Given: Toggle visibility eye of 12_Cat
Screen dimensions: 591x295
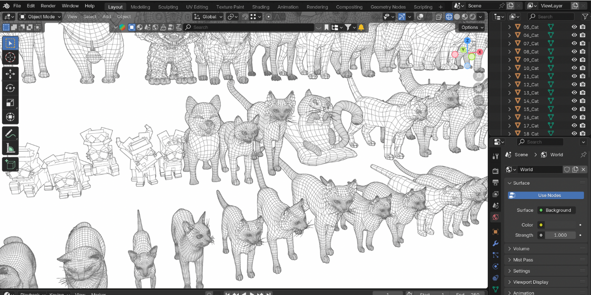Looking at the screenshot, I should click(574, 85).
